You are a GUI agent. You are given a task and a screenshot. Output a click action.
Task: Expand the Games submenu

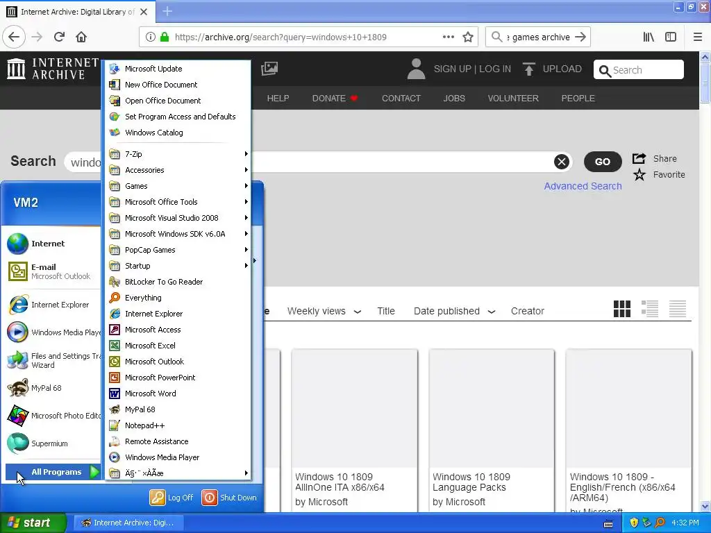click(178, 186)
